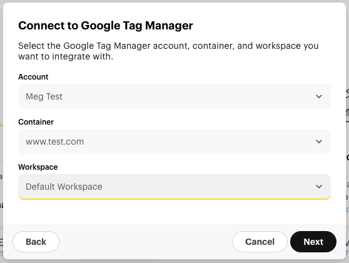Image resolution: width=349 pixels, height=263 pixels.
Task: Click the 'Account' field label
Action: pos(33,77)
